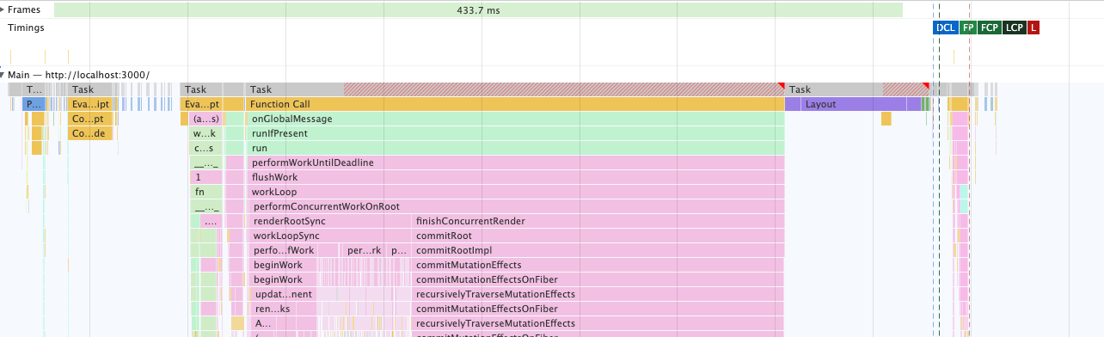Image resolution: width=1104 pixels, height=337 pixels.
Task: Click the LCP timing marker
Action: (1015, 28)
